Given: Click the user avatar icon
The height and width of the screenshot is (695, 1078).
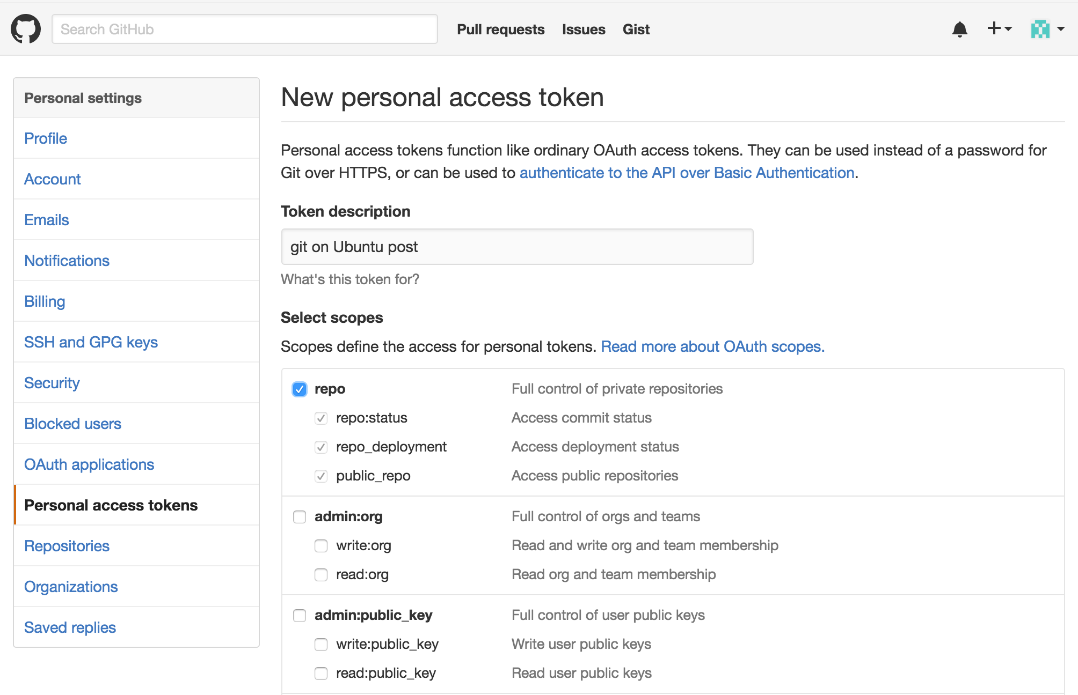Looking at the screenshot, I should pos(1040,29).
